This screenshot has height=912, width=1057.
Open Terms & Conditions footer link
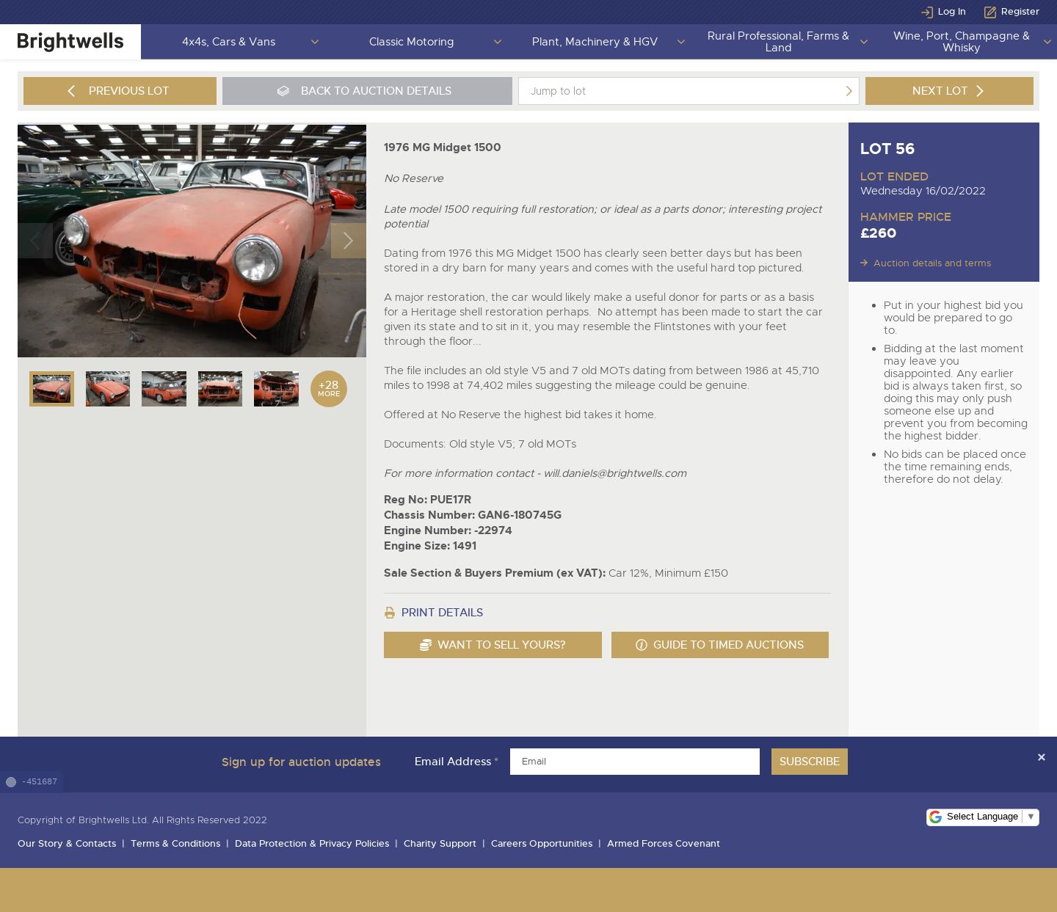click(175, 844)
